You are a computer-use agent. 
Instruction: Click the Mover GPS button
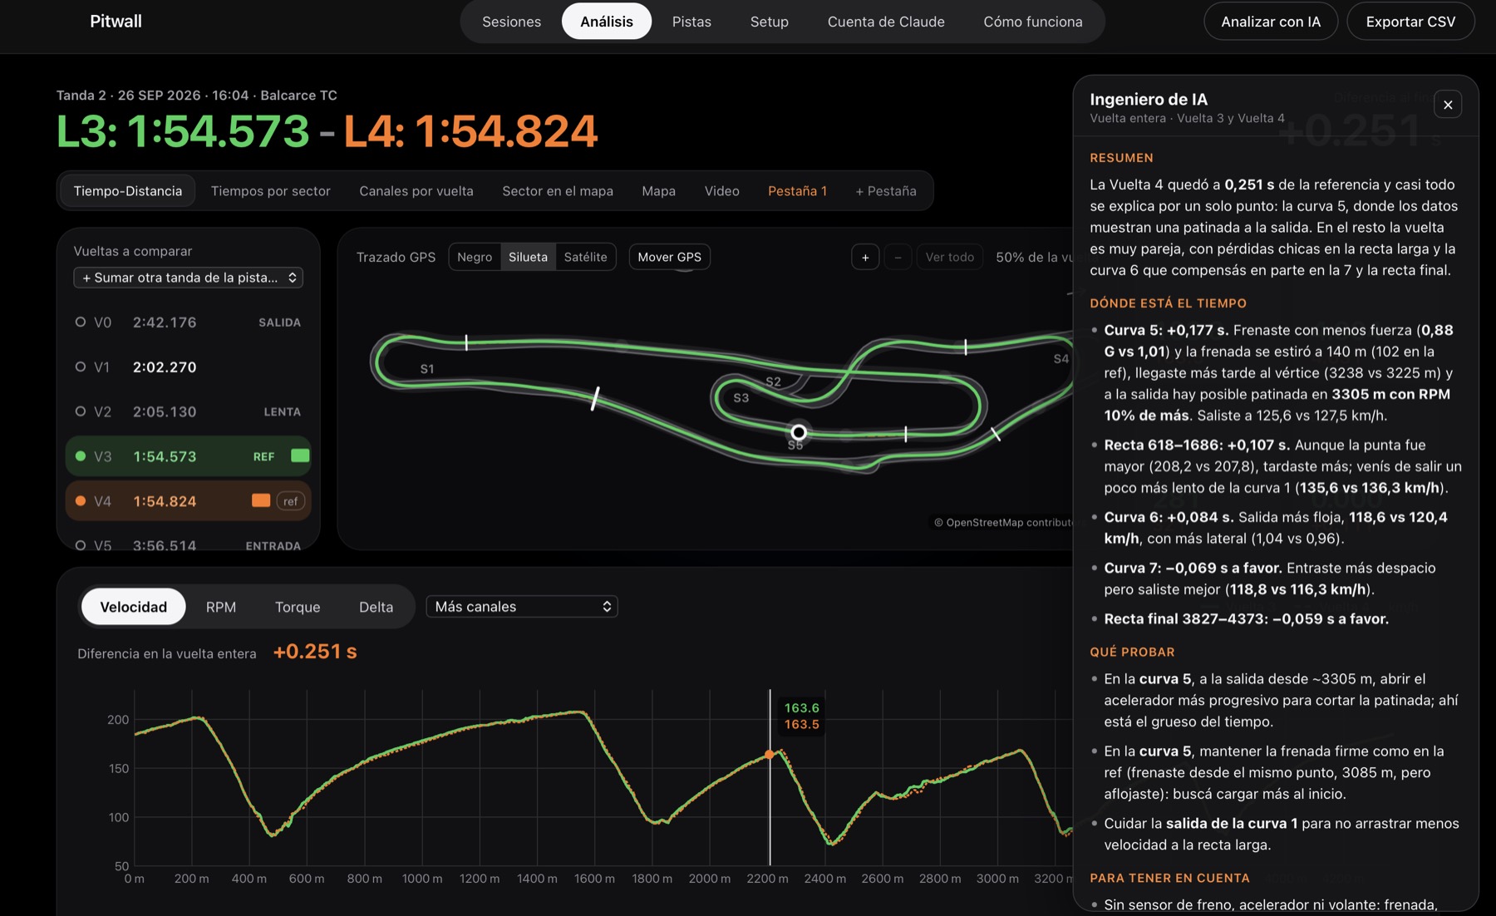[670, 258]
